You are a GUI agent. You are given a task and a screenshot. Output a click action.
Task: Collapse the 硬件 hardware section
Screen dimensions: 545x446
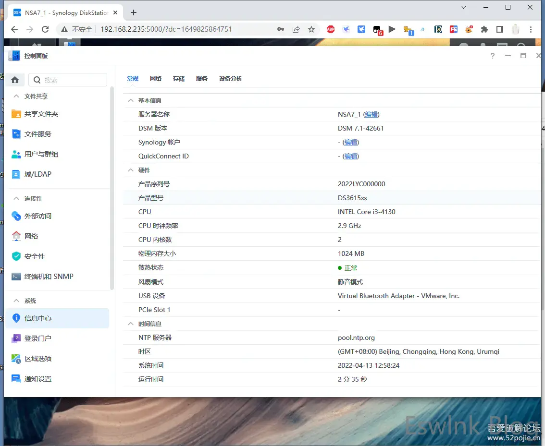pyautogui.click(x=130, y=170)
